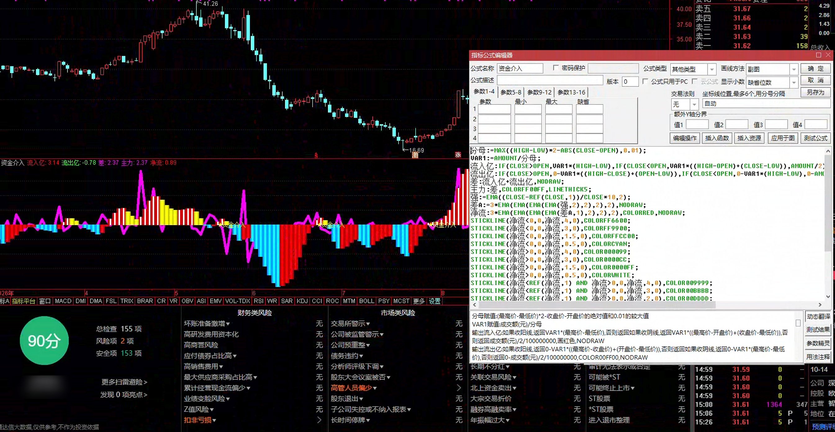
Task: Select the 参数1-4 tab
Action: [484, 92]
